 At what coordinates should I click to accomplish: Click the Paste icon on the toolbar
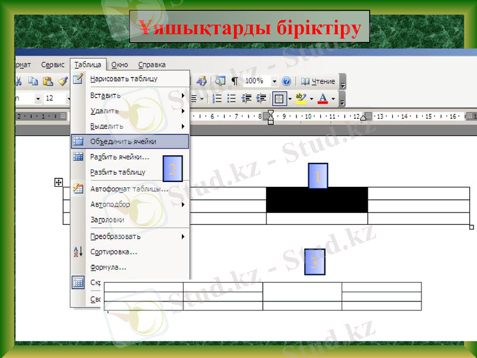(x=49, y=80)
